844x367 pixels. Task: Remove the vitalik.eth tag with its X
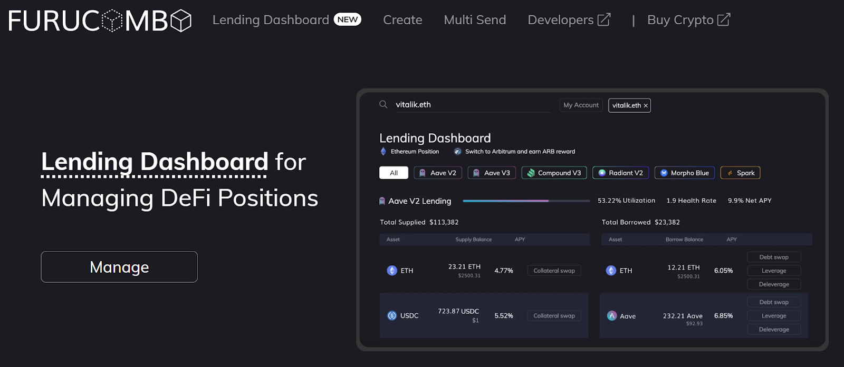point(646,106)
